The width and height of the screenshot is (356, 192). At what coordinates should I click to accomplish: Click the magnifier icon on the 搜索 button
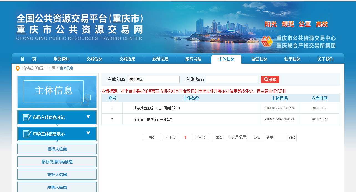(x=265, y=79)
